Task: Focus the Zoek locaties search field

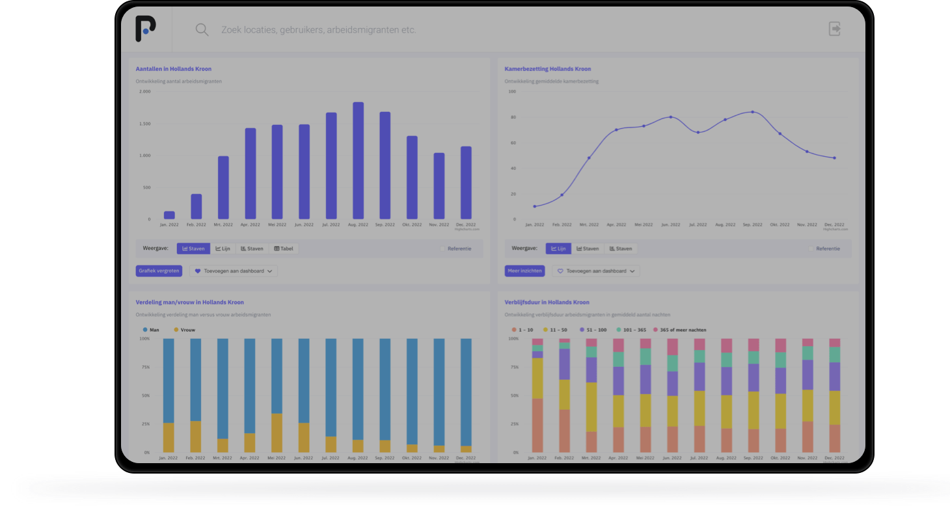Action: click(x=318, y=30)
